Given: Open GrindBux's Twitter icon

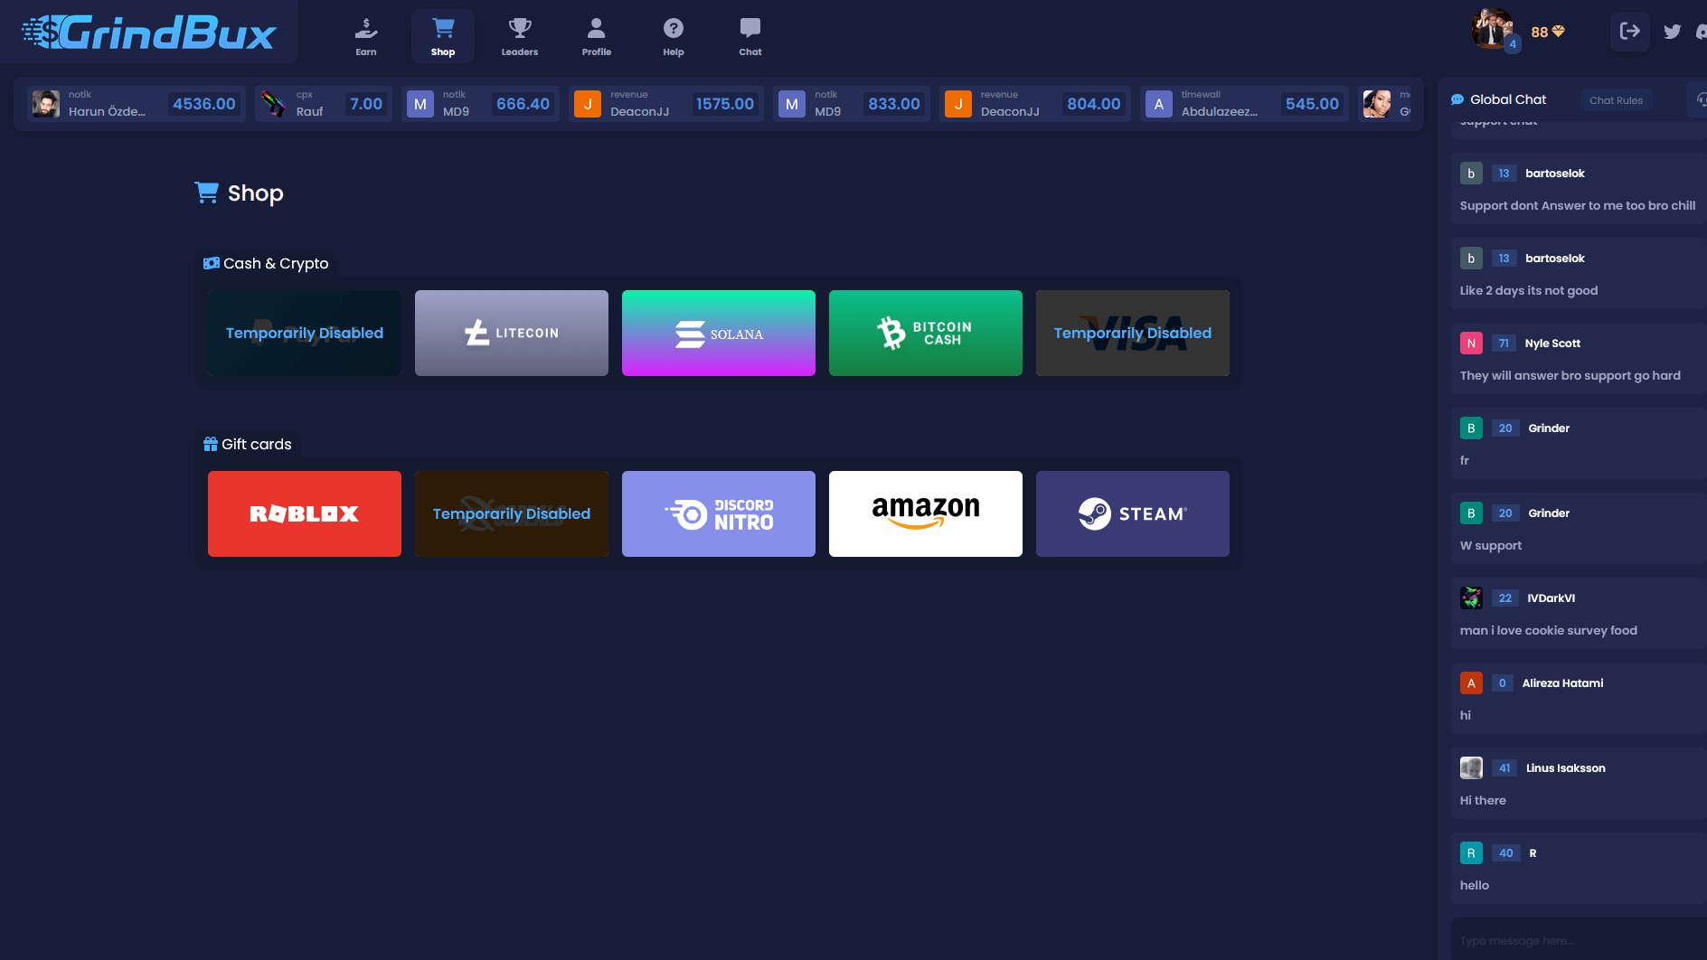Looking at the screenshot, I should click(1673, 31).
